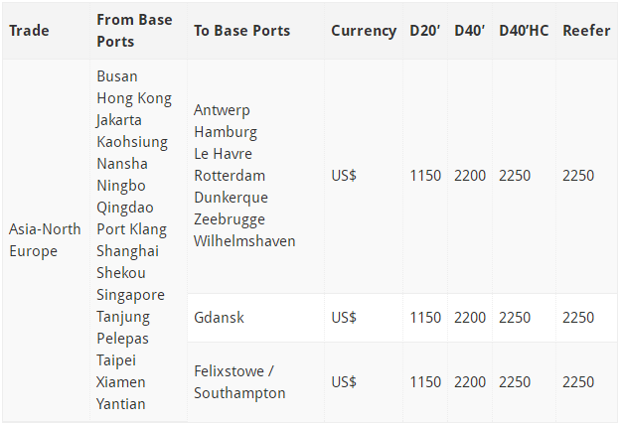Select the From Base Ports header
Viewport: 621px width, 425px height.
coord(134,31)
